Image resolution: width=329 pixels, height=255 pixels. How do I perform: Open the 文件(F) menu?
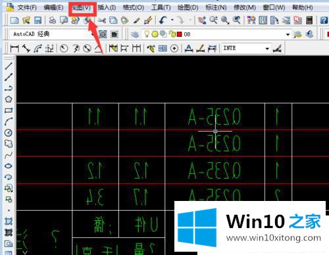(27, 7)
